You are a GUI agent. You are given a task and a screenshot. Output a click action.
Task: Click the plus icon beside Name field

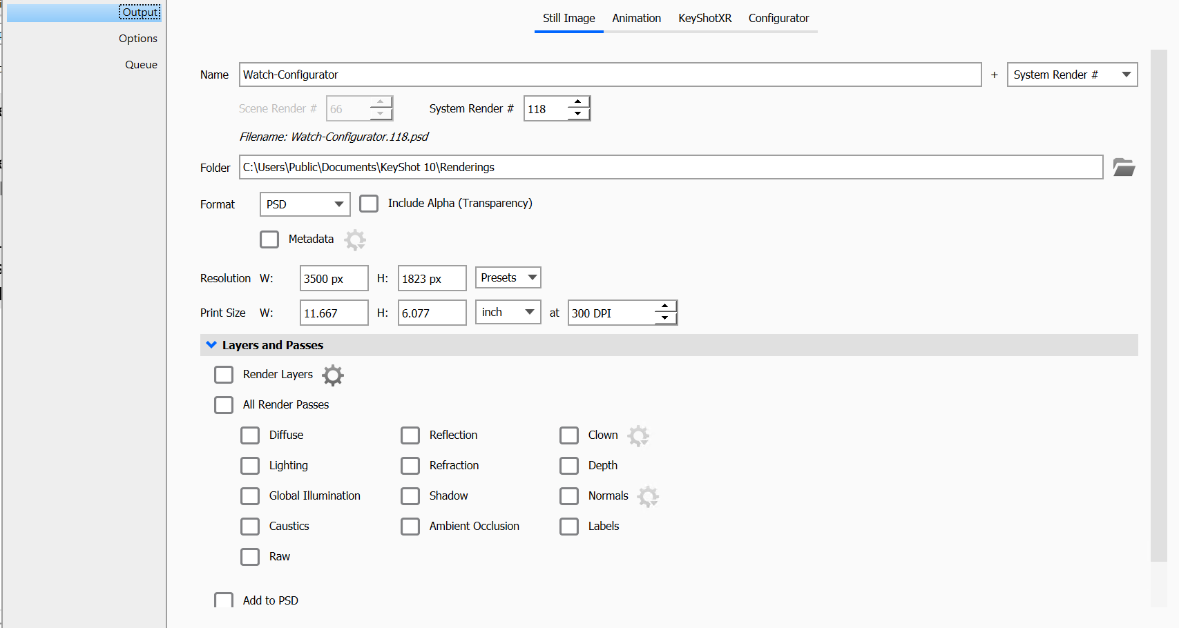pos(994,75)
